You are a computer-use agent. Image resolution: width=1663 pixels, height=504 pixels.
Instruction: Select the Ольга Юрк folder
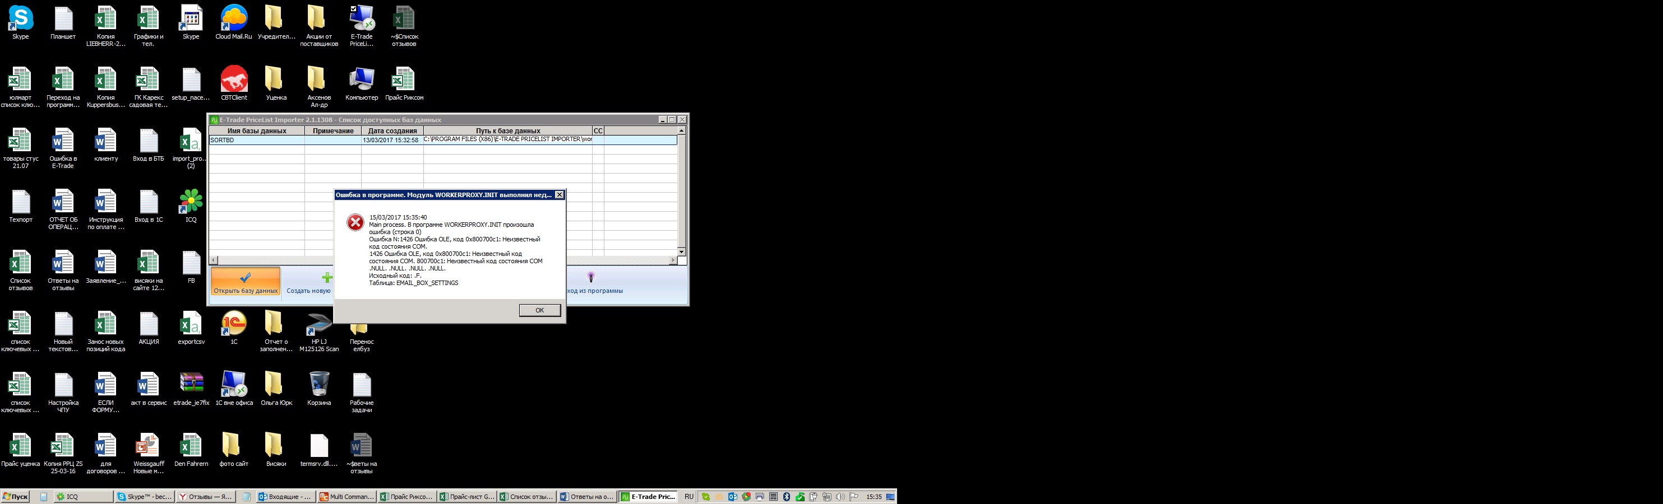(276, 389)
